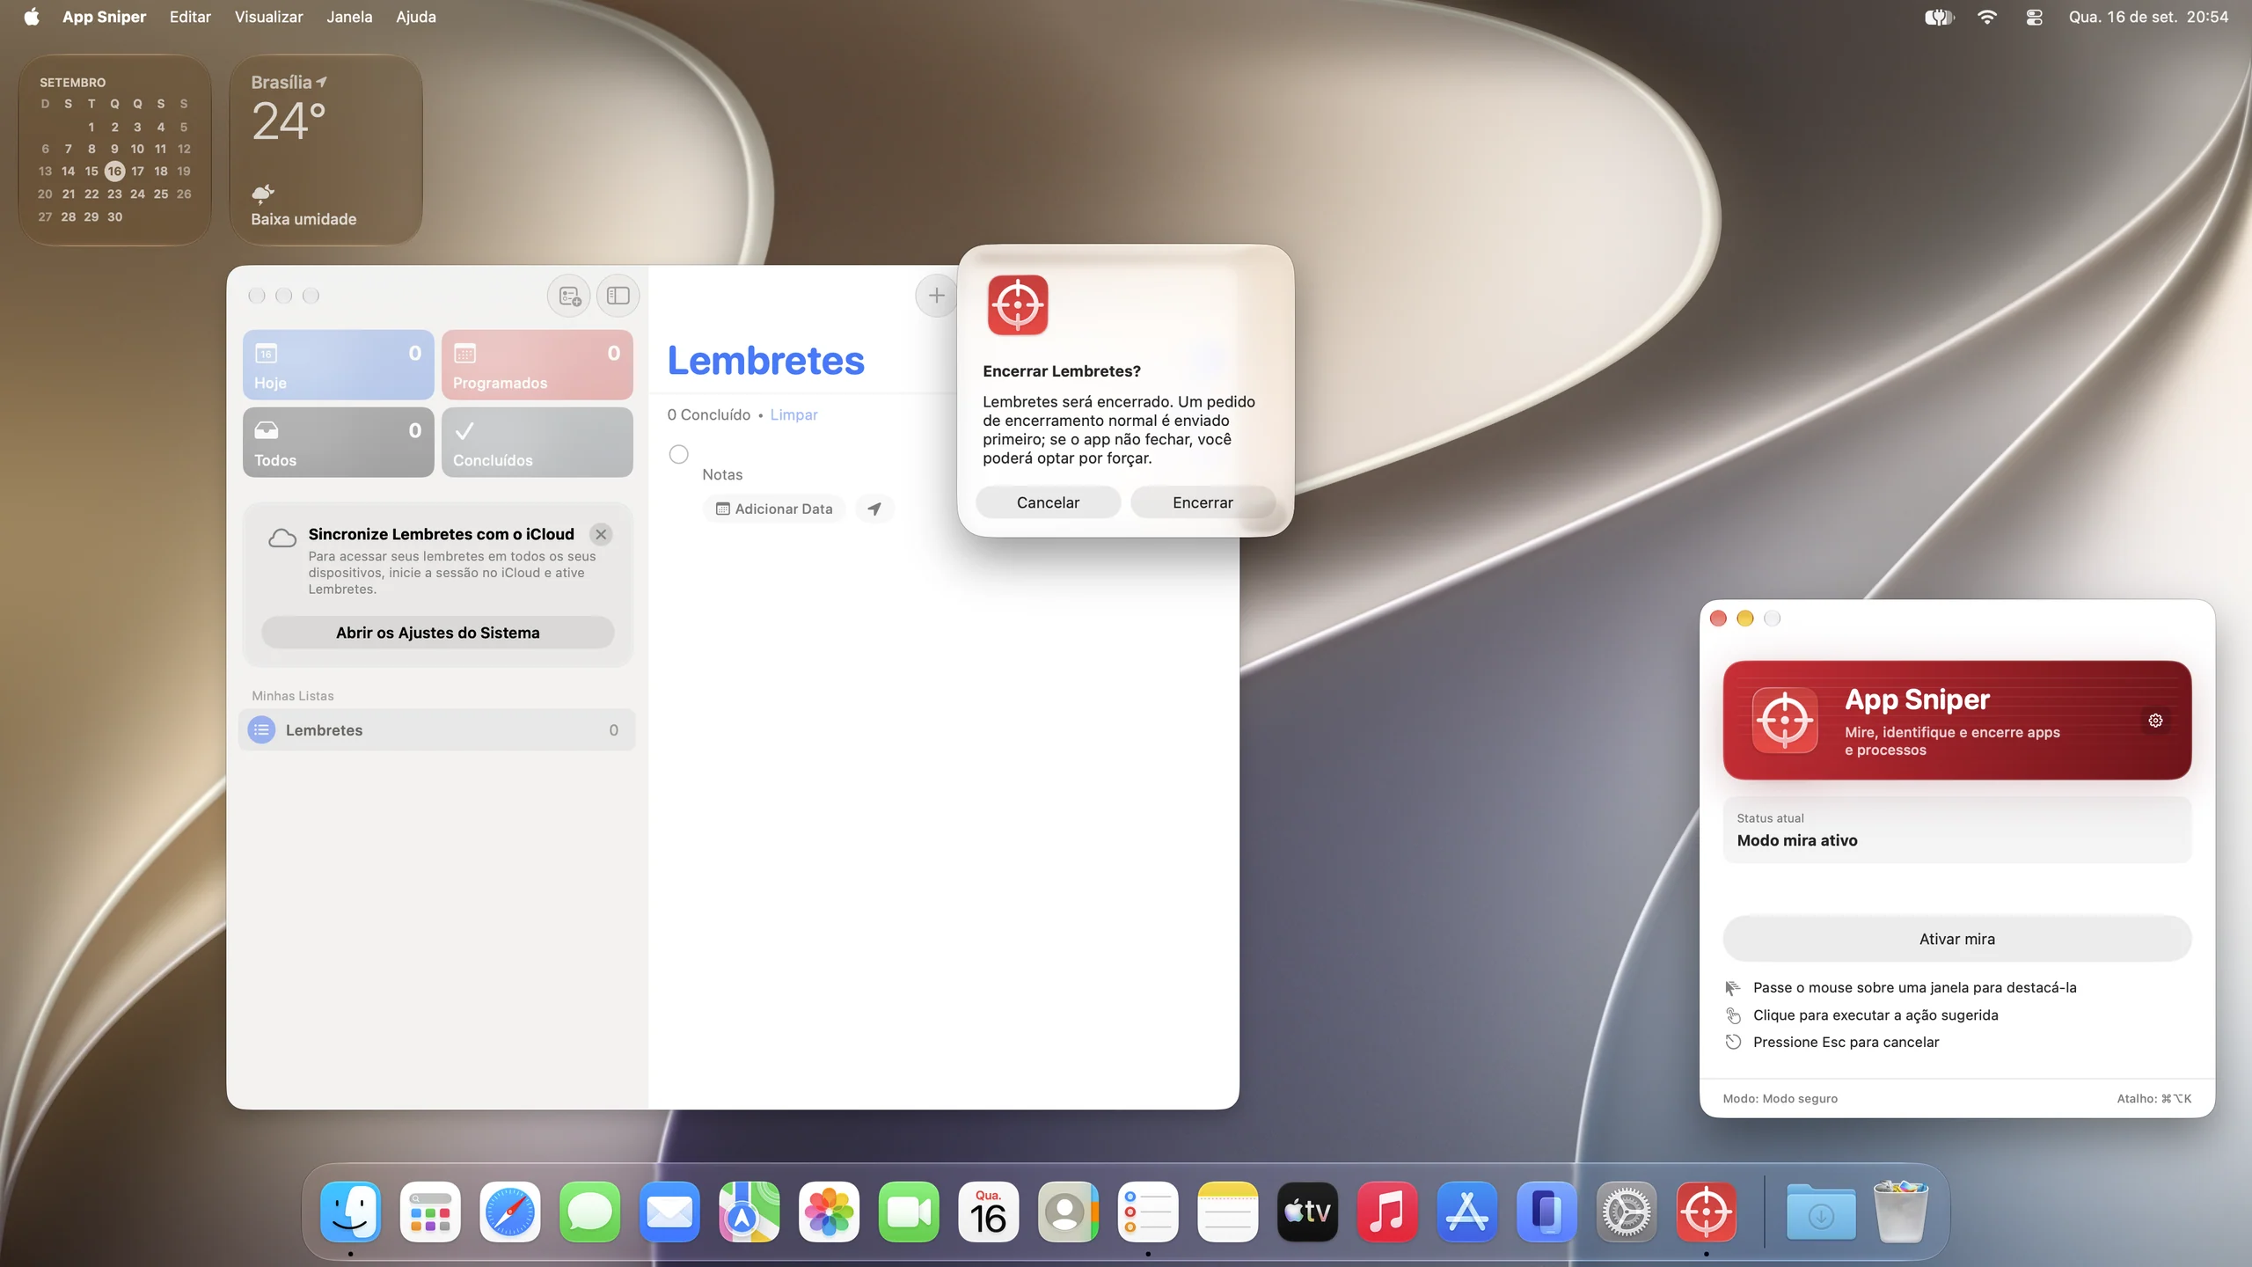The image size is (2252, 1267).
Task: Open the Ajuda menu
Action: pos(415,17)
